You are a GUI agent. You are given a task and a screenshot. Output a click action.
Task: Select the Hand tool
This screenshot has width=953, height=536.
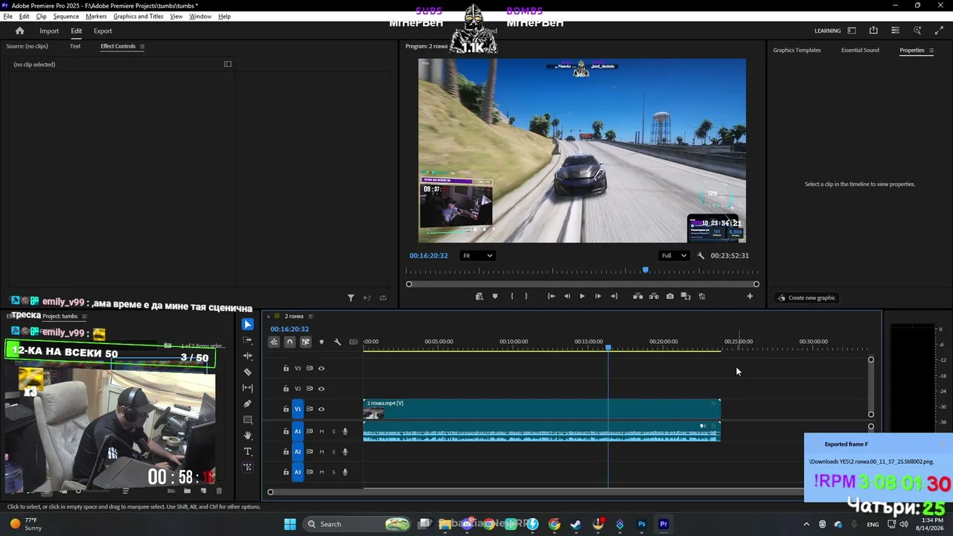coord(248,435)
